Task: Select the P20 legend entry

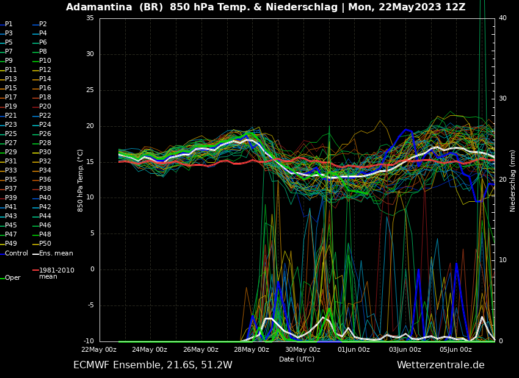Action: [x=42, y=107]
